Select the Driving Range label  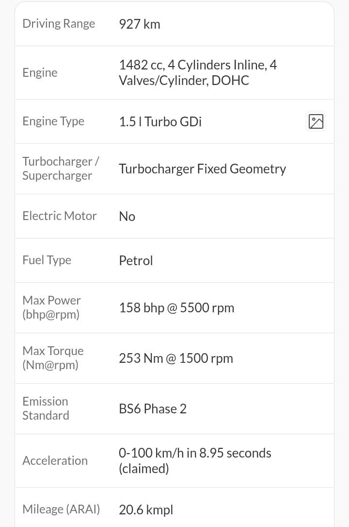pos(59,24)
